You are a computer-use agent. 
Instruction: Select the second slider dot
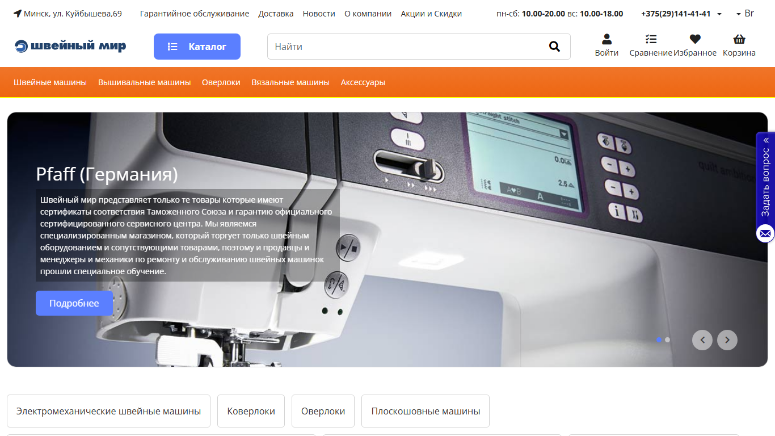(x=667, y=339)
